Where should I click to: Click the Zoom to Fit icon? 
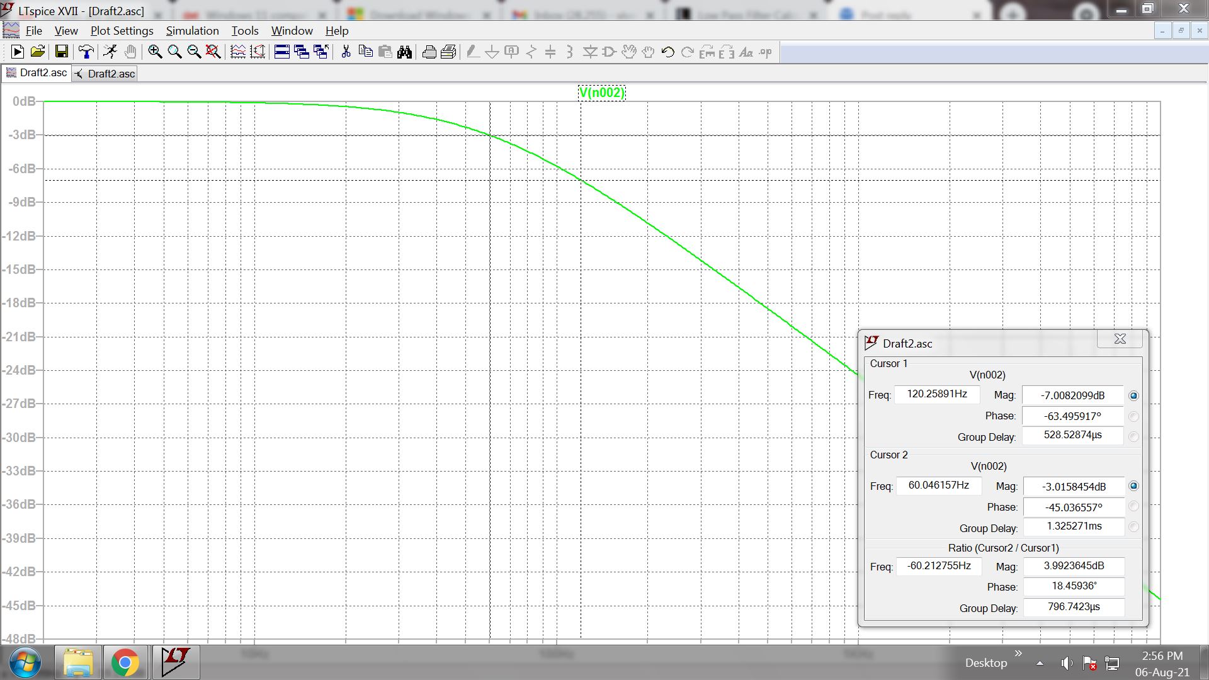click(x=213, y=52)
